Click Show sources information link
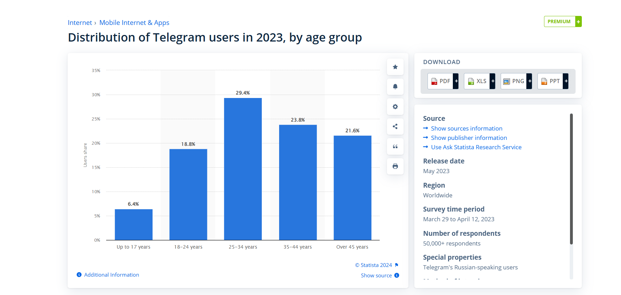The height and width of the screenshot is (295, 621). tap(466, 128)
